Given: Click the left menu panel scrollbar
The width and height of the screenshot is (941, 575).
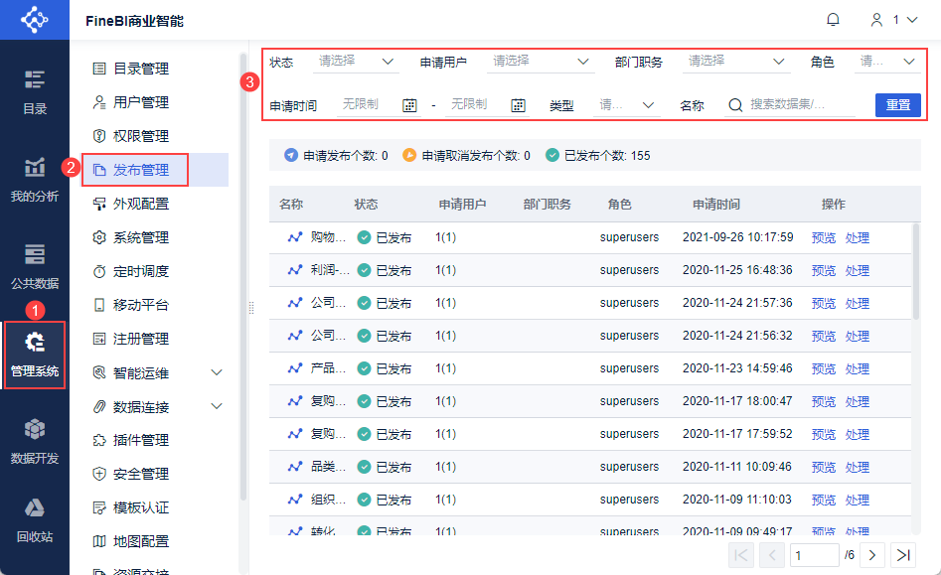Looking at the screenshot, I should coord(243,276).
